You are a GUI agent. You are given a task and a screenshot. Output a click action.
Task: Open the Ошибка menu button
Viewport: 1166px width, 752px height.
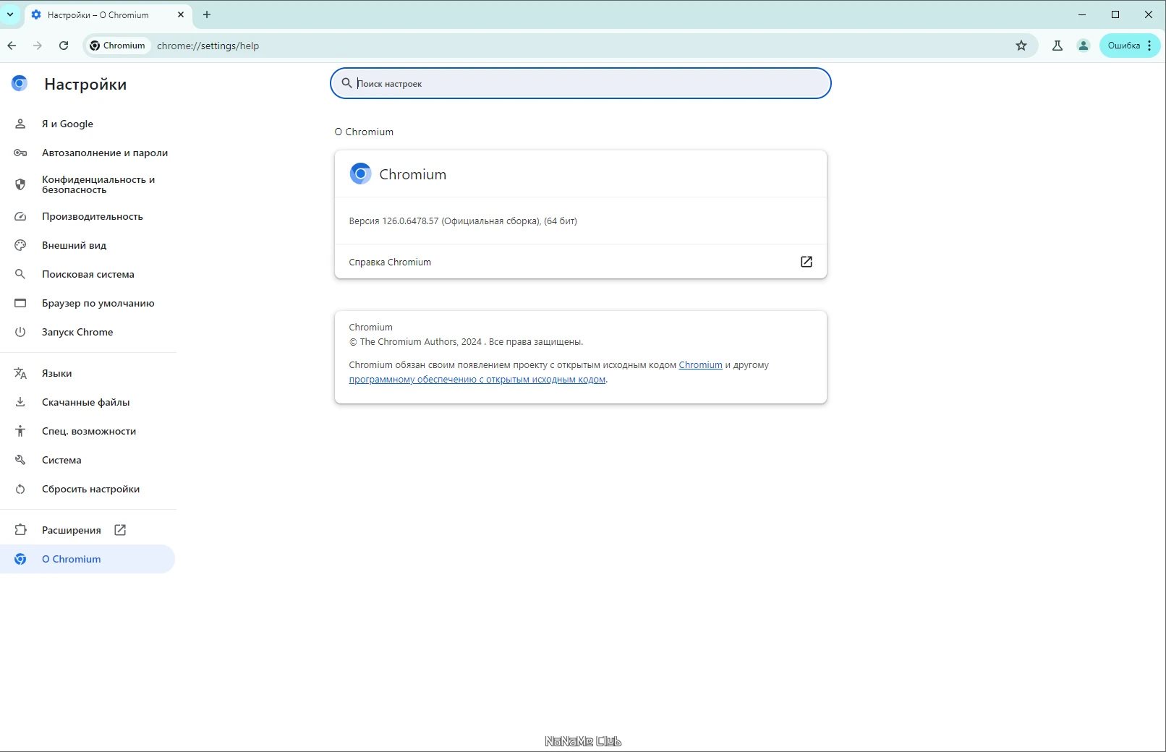click(1130, 46)
